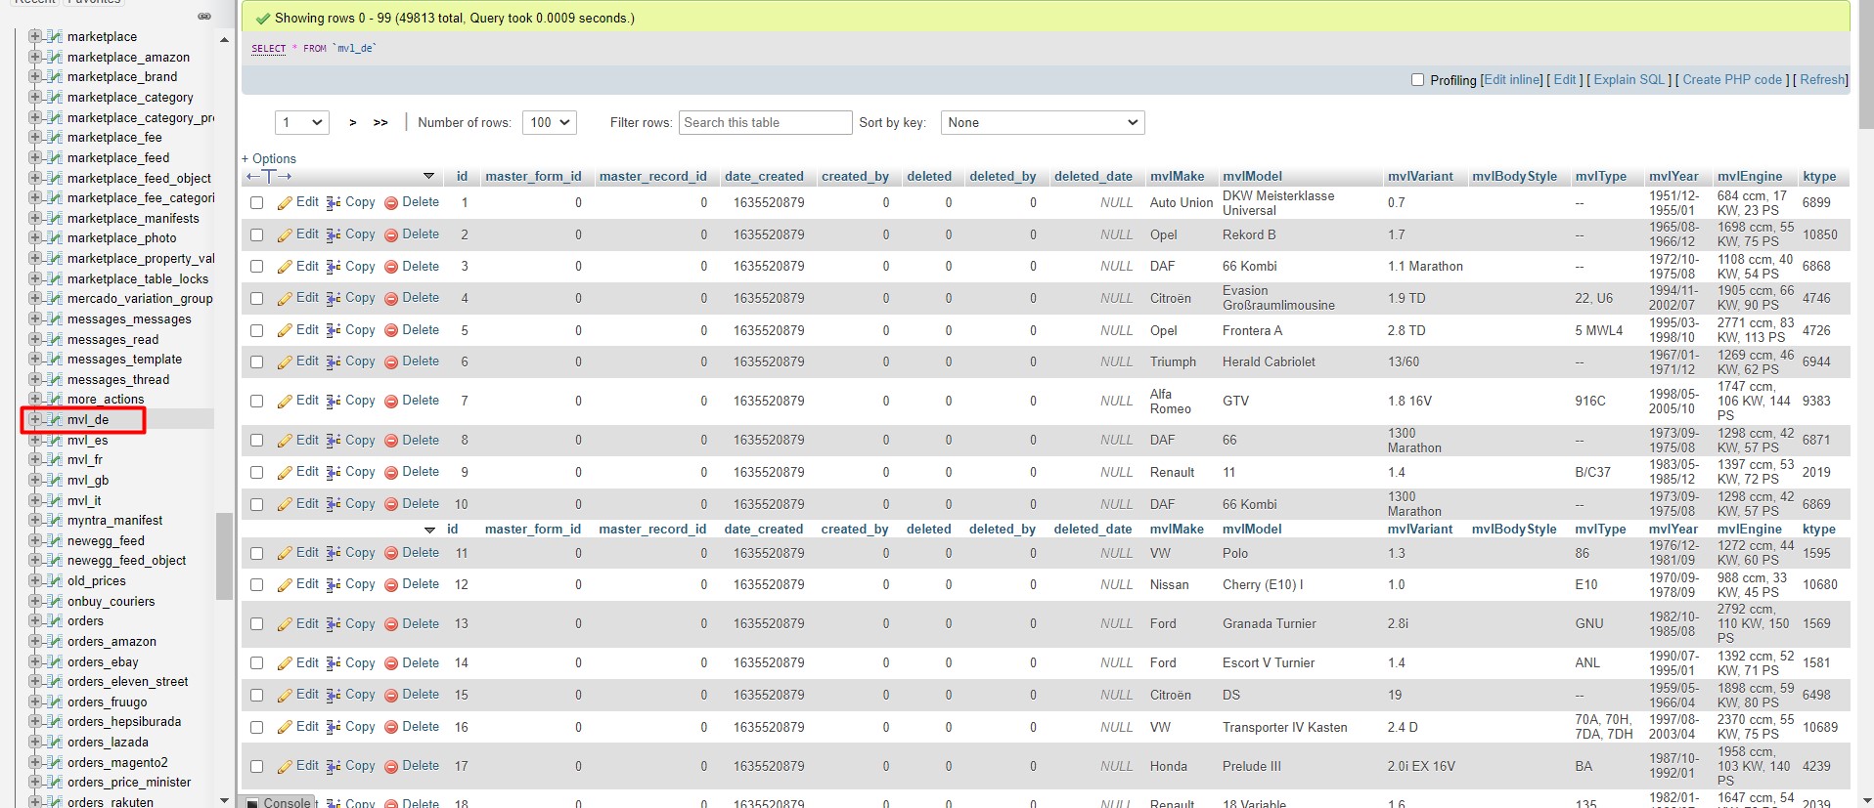Click the table icon beside newegg_feed

tap(55, 540)
